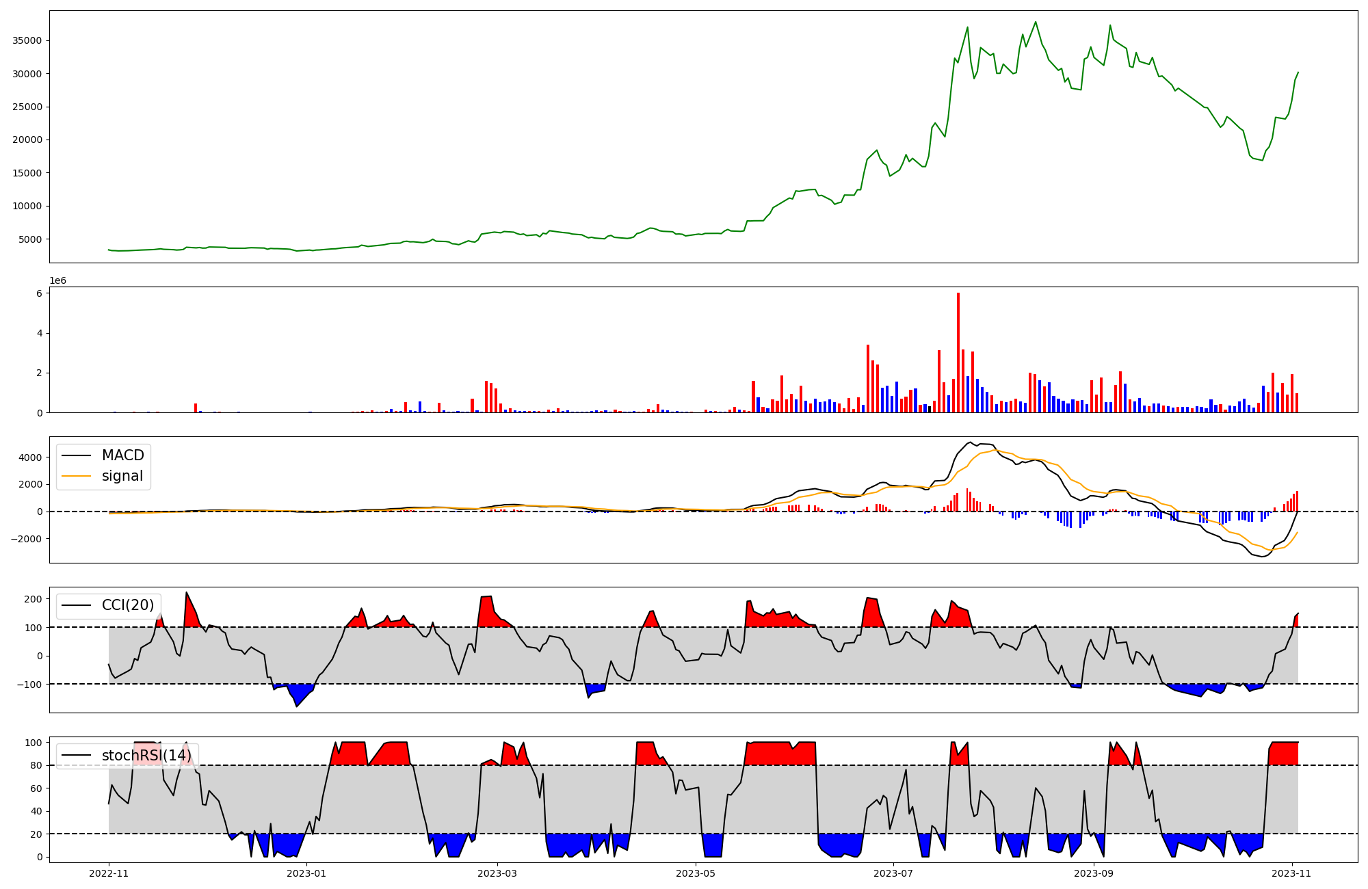Click the 2023-03 date tick label
Screen dimensions: 1368x889
497,873
